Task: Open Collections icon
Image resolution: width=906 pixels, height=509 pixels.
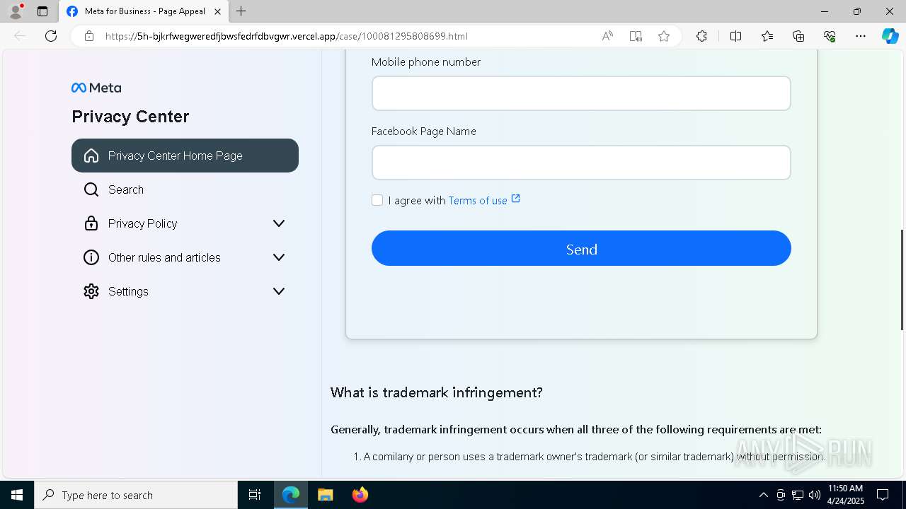Action: click(x=798, y=36)
